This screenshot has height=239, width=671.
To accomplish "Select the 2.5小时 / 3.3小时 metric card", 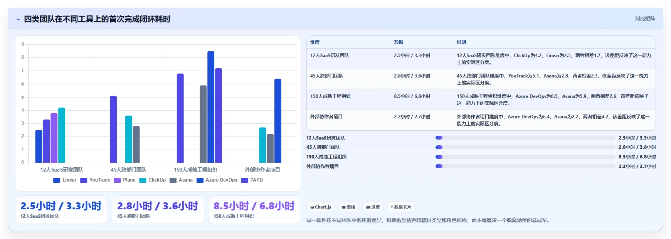I will (61, 210).
